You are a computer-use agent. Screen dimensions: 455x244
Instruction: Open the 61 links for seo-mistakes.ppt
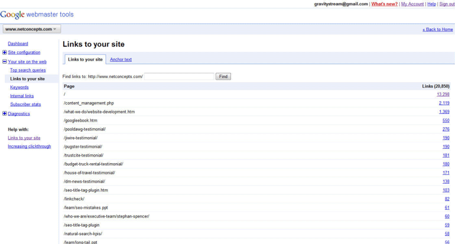click(x=447, y=208)
